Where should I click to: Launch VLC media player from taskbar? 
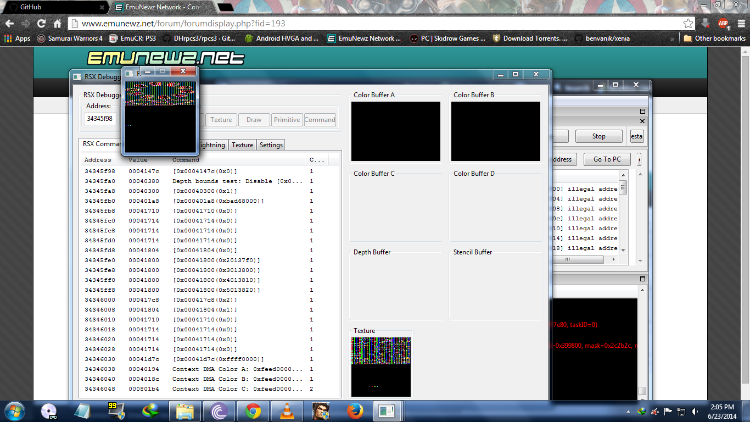click(x=286, y=411)
